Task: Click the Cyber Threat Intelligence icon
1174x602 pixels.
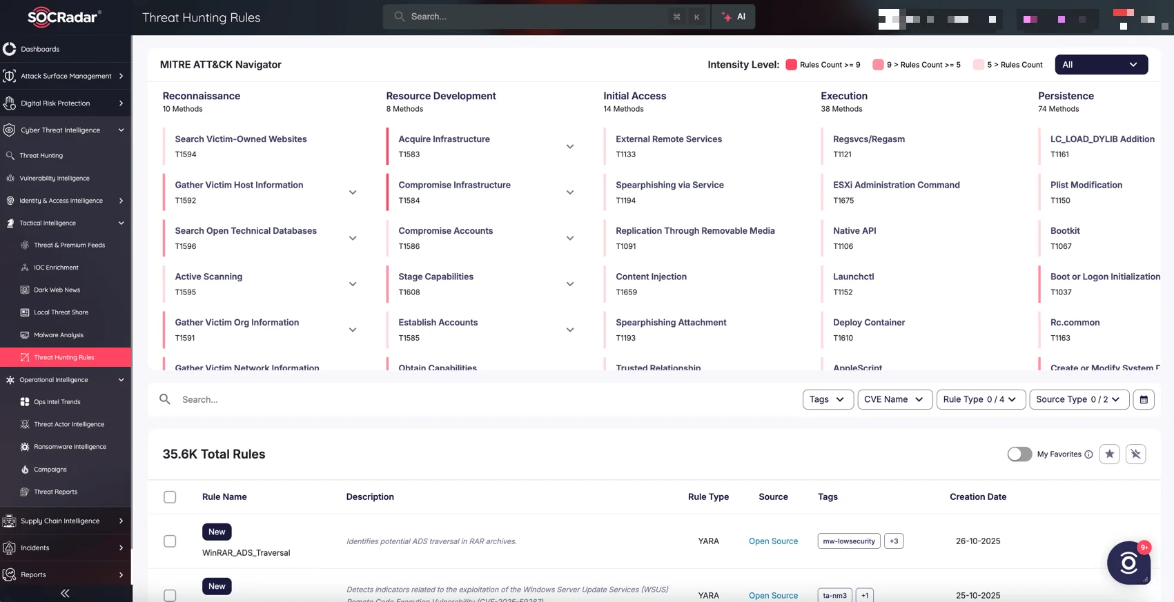Action: click(x=10, y=130)
